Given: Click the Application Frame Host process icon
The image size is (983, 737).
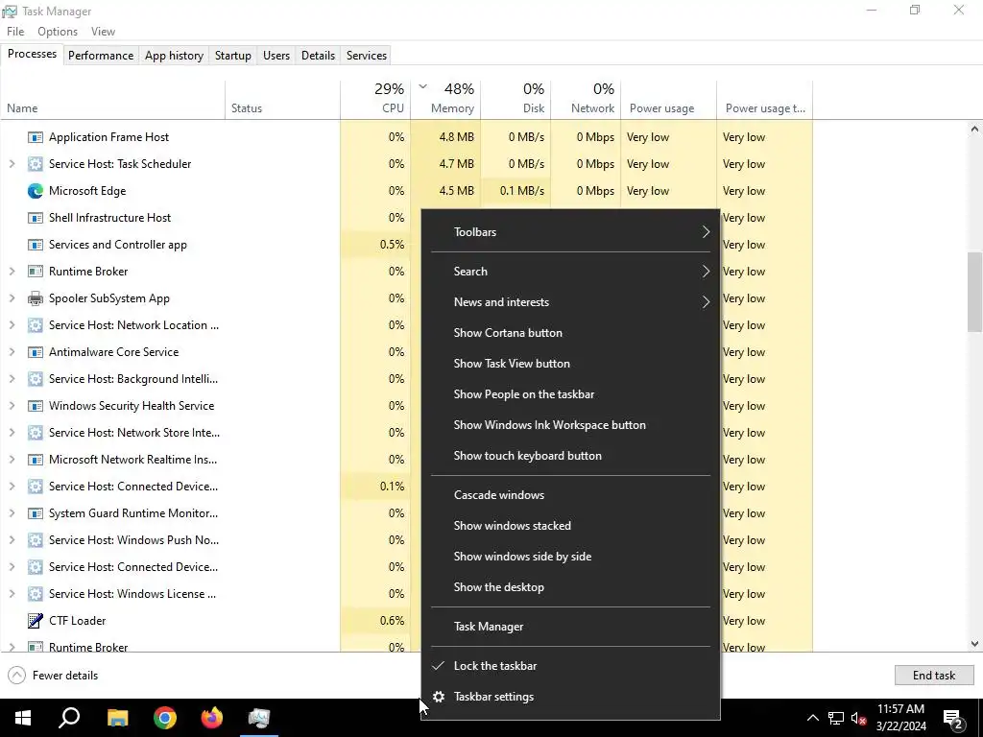Looking at the screenshot, I should 36,137.
